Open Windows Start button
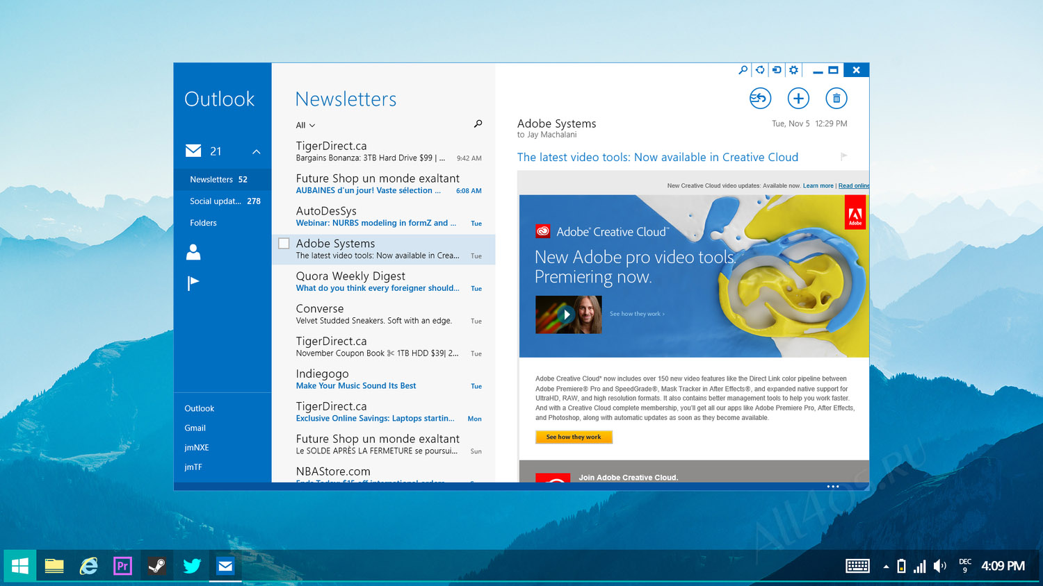Viewport: 1043px width, 586px height. pos(20,566)
